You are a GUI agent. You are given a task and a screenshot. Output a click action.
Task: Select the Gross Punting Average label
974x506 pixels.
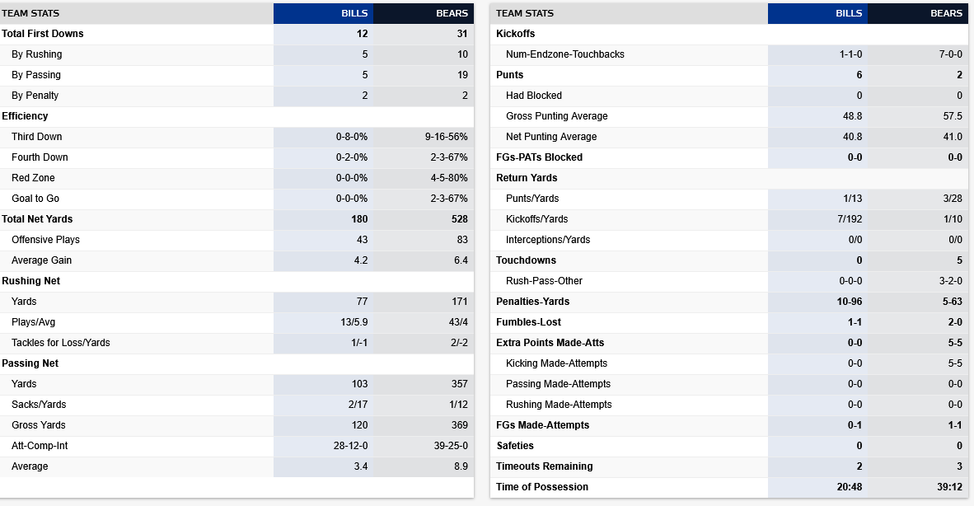(557, 116)
